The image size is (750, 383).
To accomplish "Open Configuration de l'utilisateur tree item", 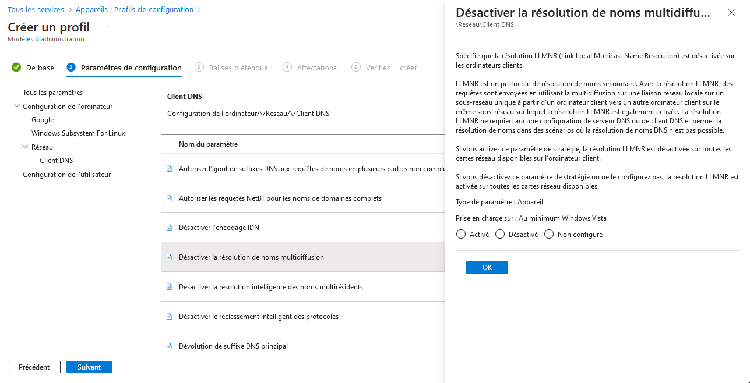I will (x=66, y=175).
